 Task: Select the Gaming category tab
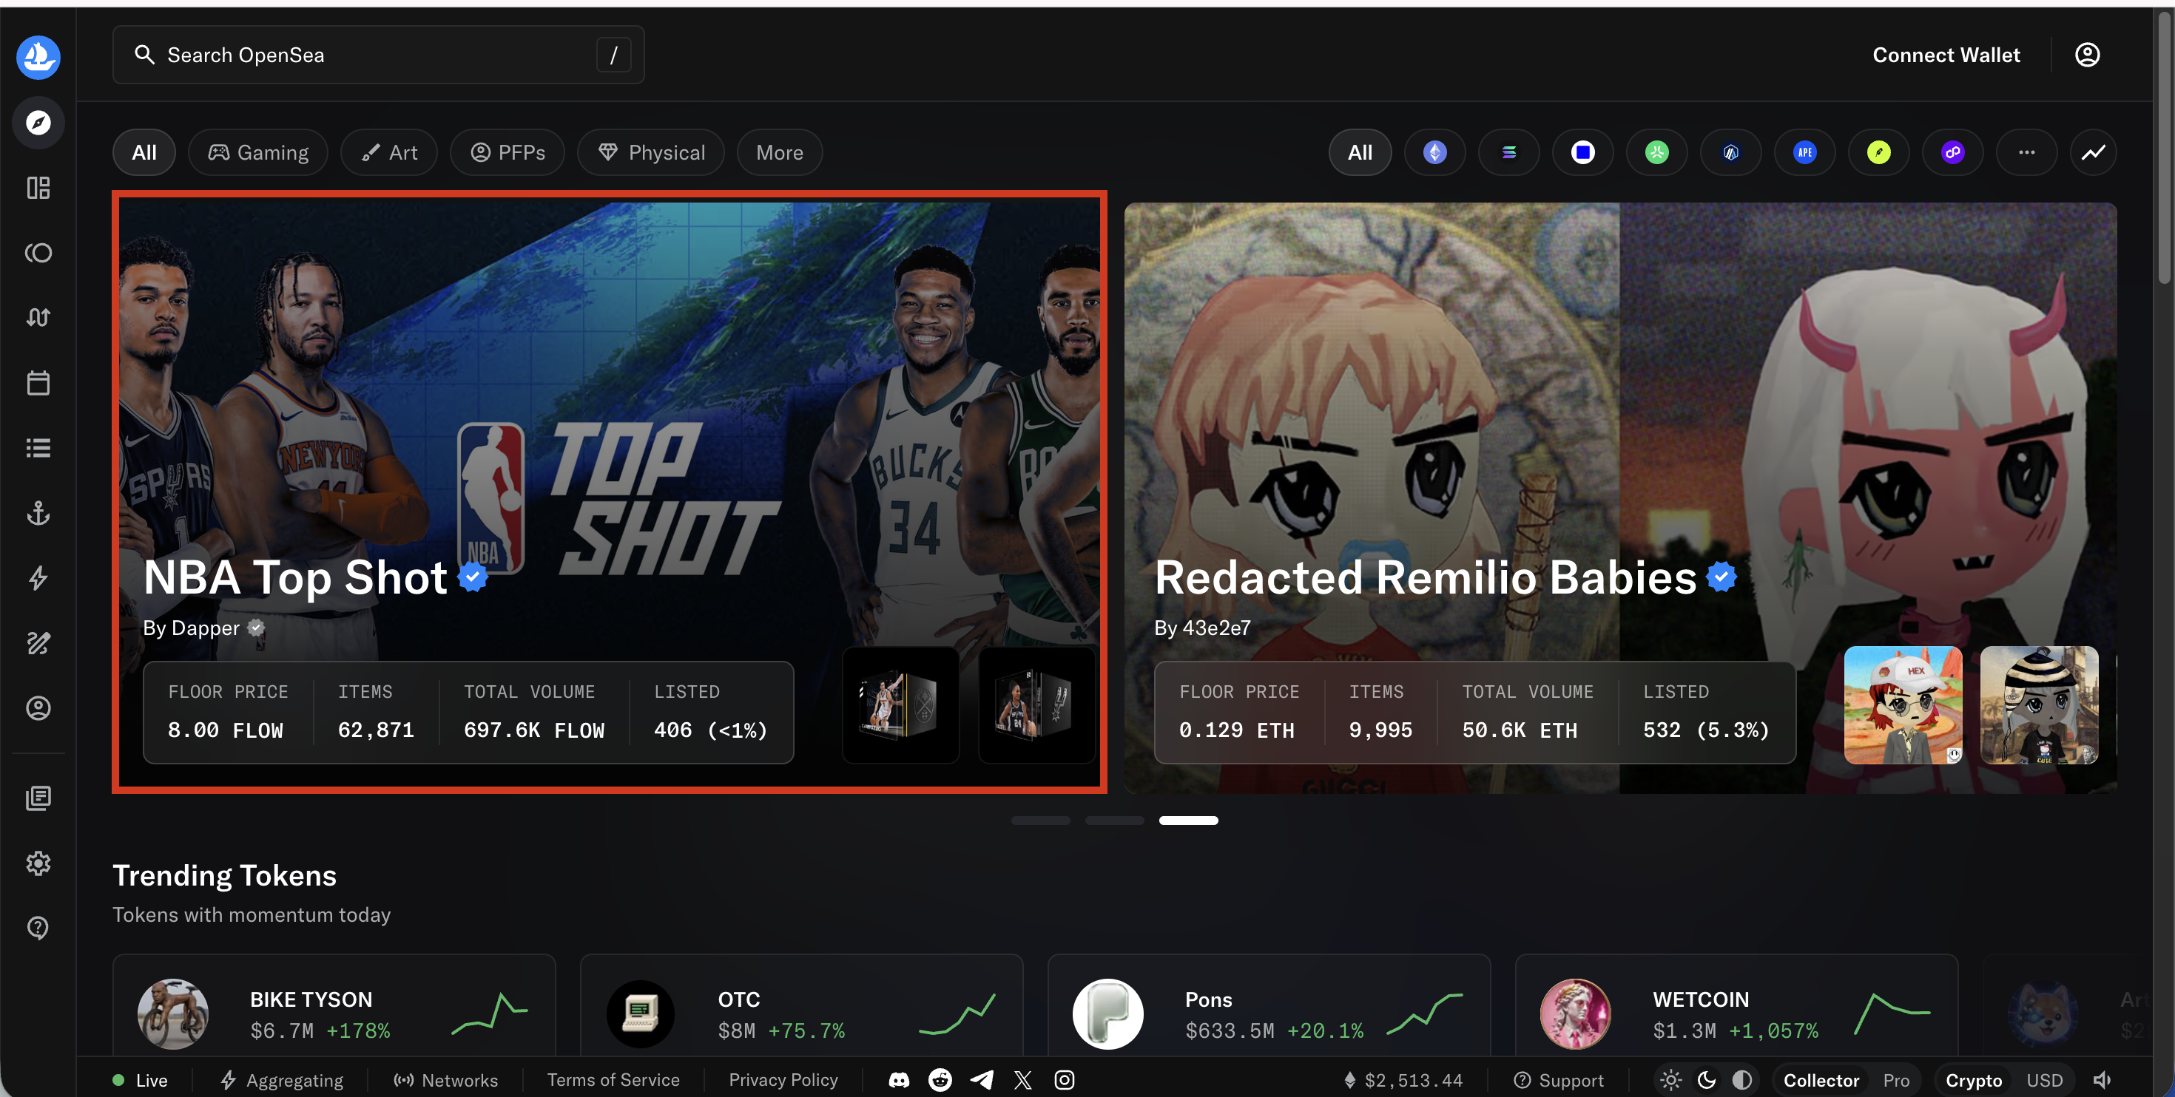coord(258,153)
